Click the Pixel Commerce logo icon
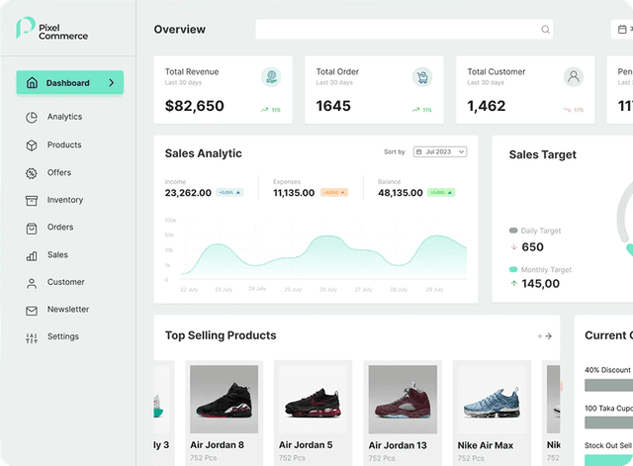Image resolution: width=633 pixels, height=466 pixels. point(25,29)
